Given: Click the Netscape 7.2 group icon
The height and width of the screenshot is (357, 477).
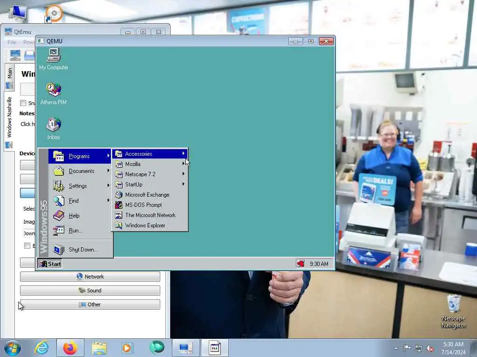Looking at the screenshot, I should 119,174.
